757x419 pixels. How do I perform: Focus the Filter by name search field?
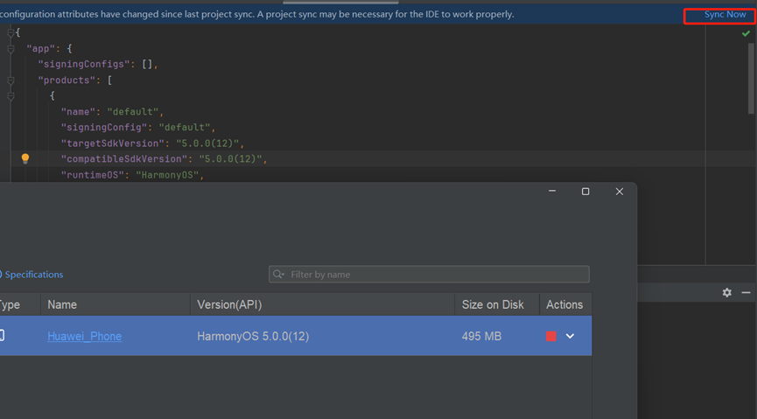(429, 274)
